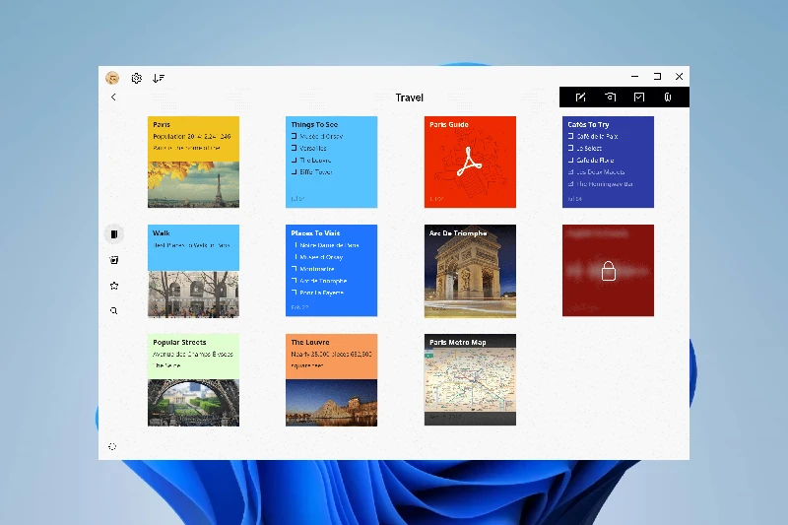Open the Louvre pyramid night photo
Image resolution: width=788 pixels, height=525 pixels.
[x=331, y=403]
